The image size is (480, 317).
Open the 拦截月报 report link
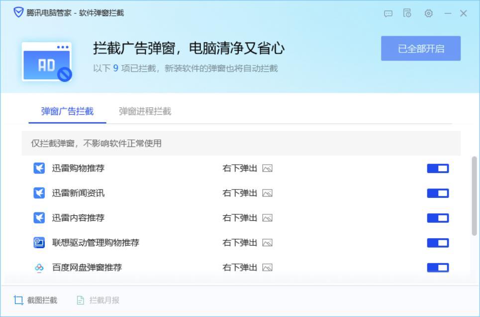point(104,300)
